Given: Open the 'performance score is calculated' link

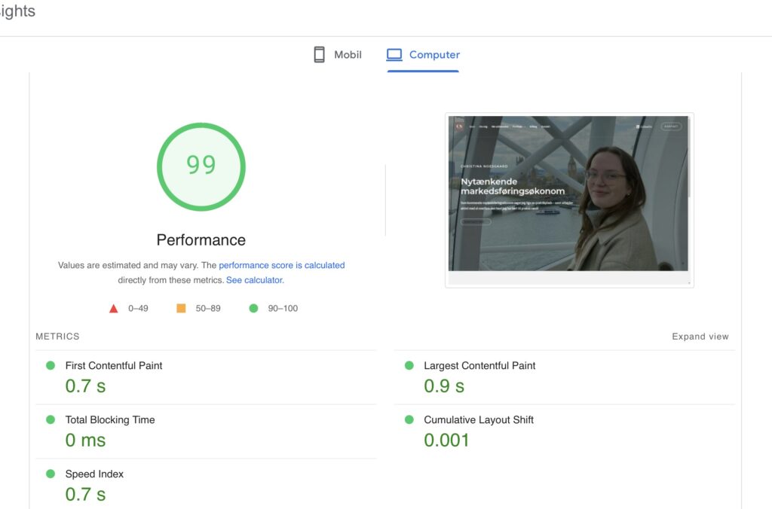Looking at the screenshot, I should coord(281,265).
